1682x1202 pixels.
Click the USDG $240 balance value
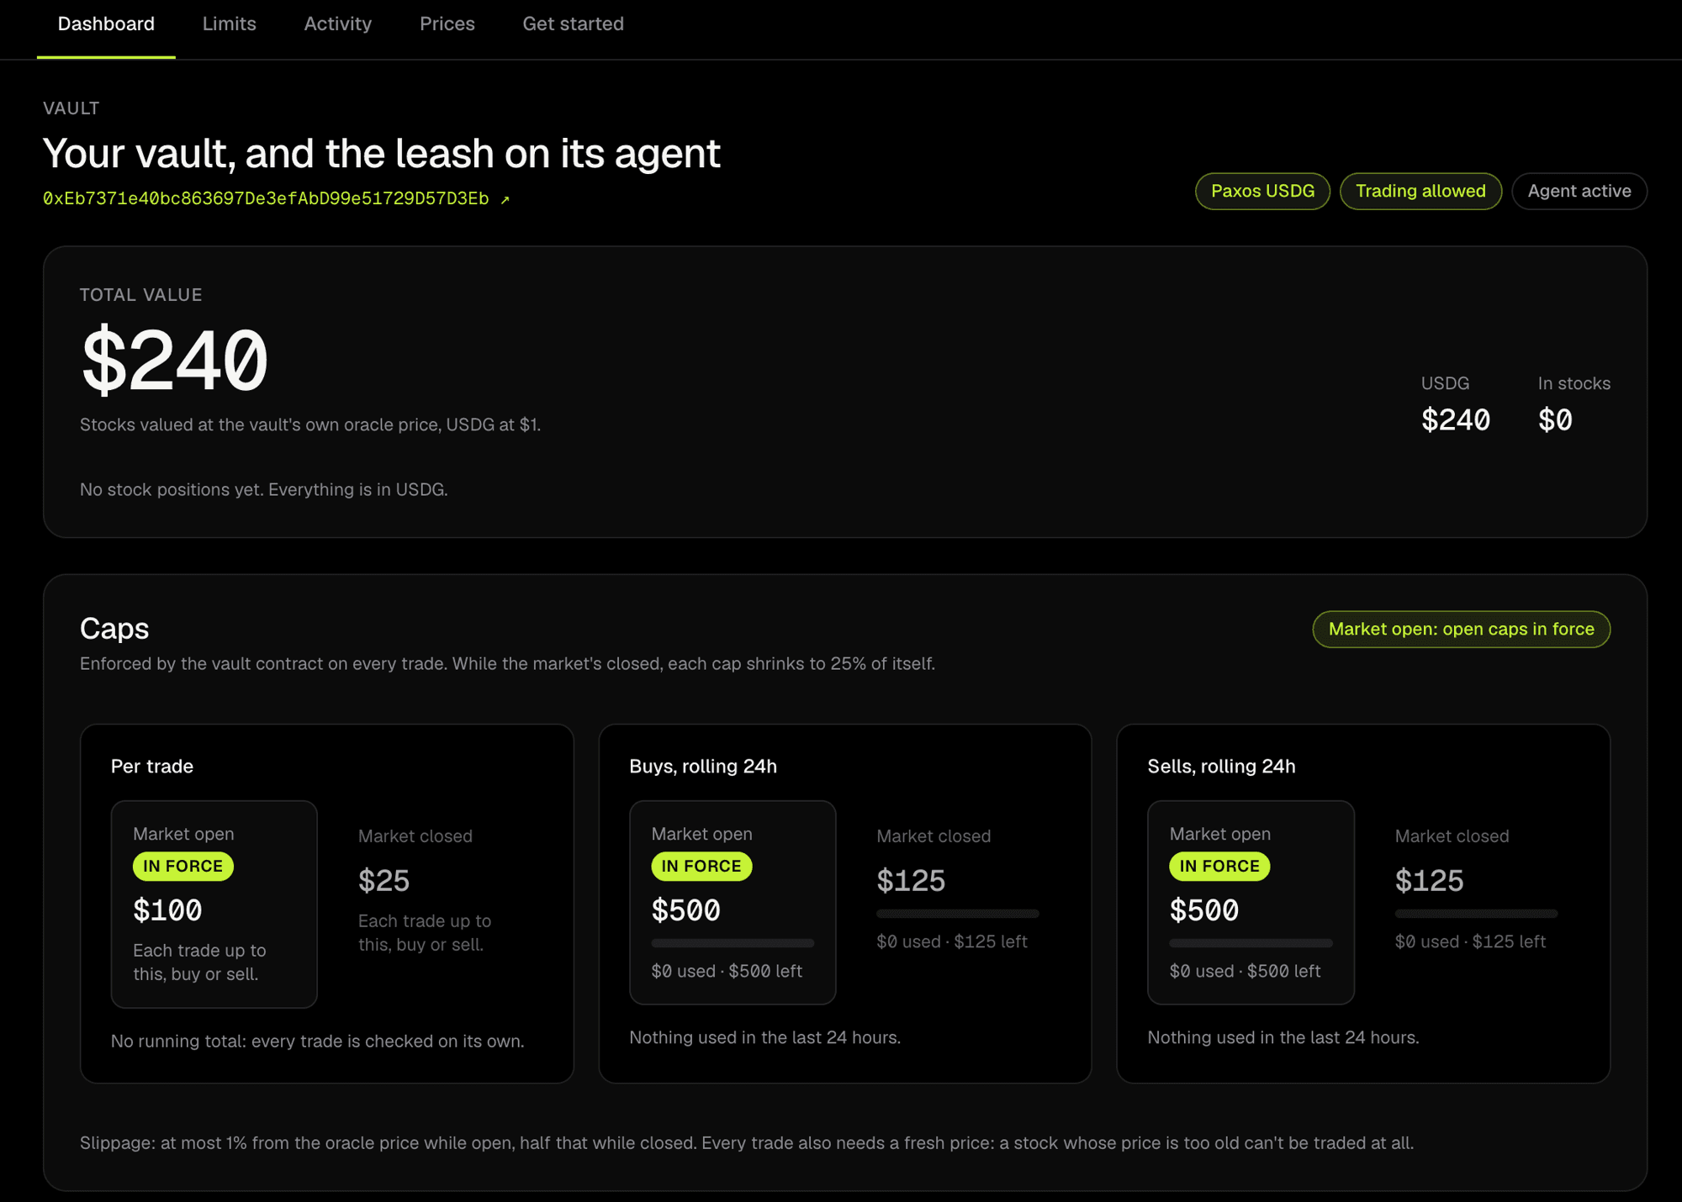point(1455,419)
